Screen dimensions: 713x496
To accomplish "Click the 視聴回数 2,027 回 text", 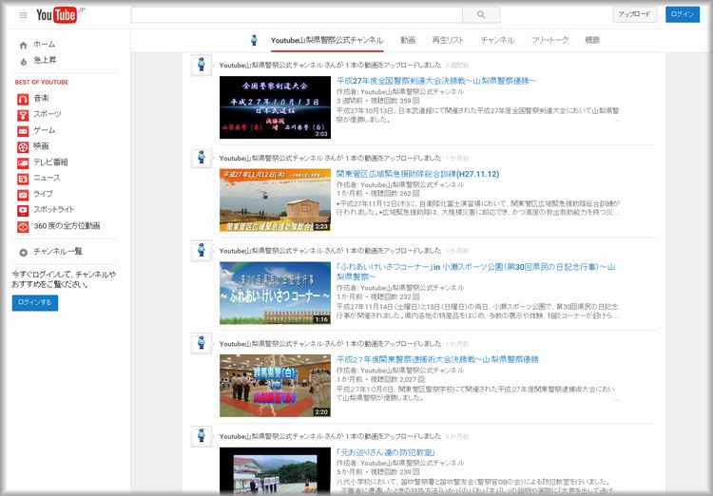I will (397, 380).
